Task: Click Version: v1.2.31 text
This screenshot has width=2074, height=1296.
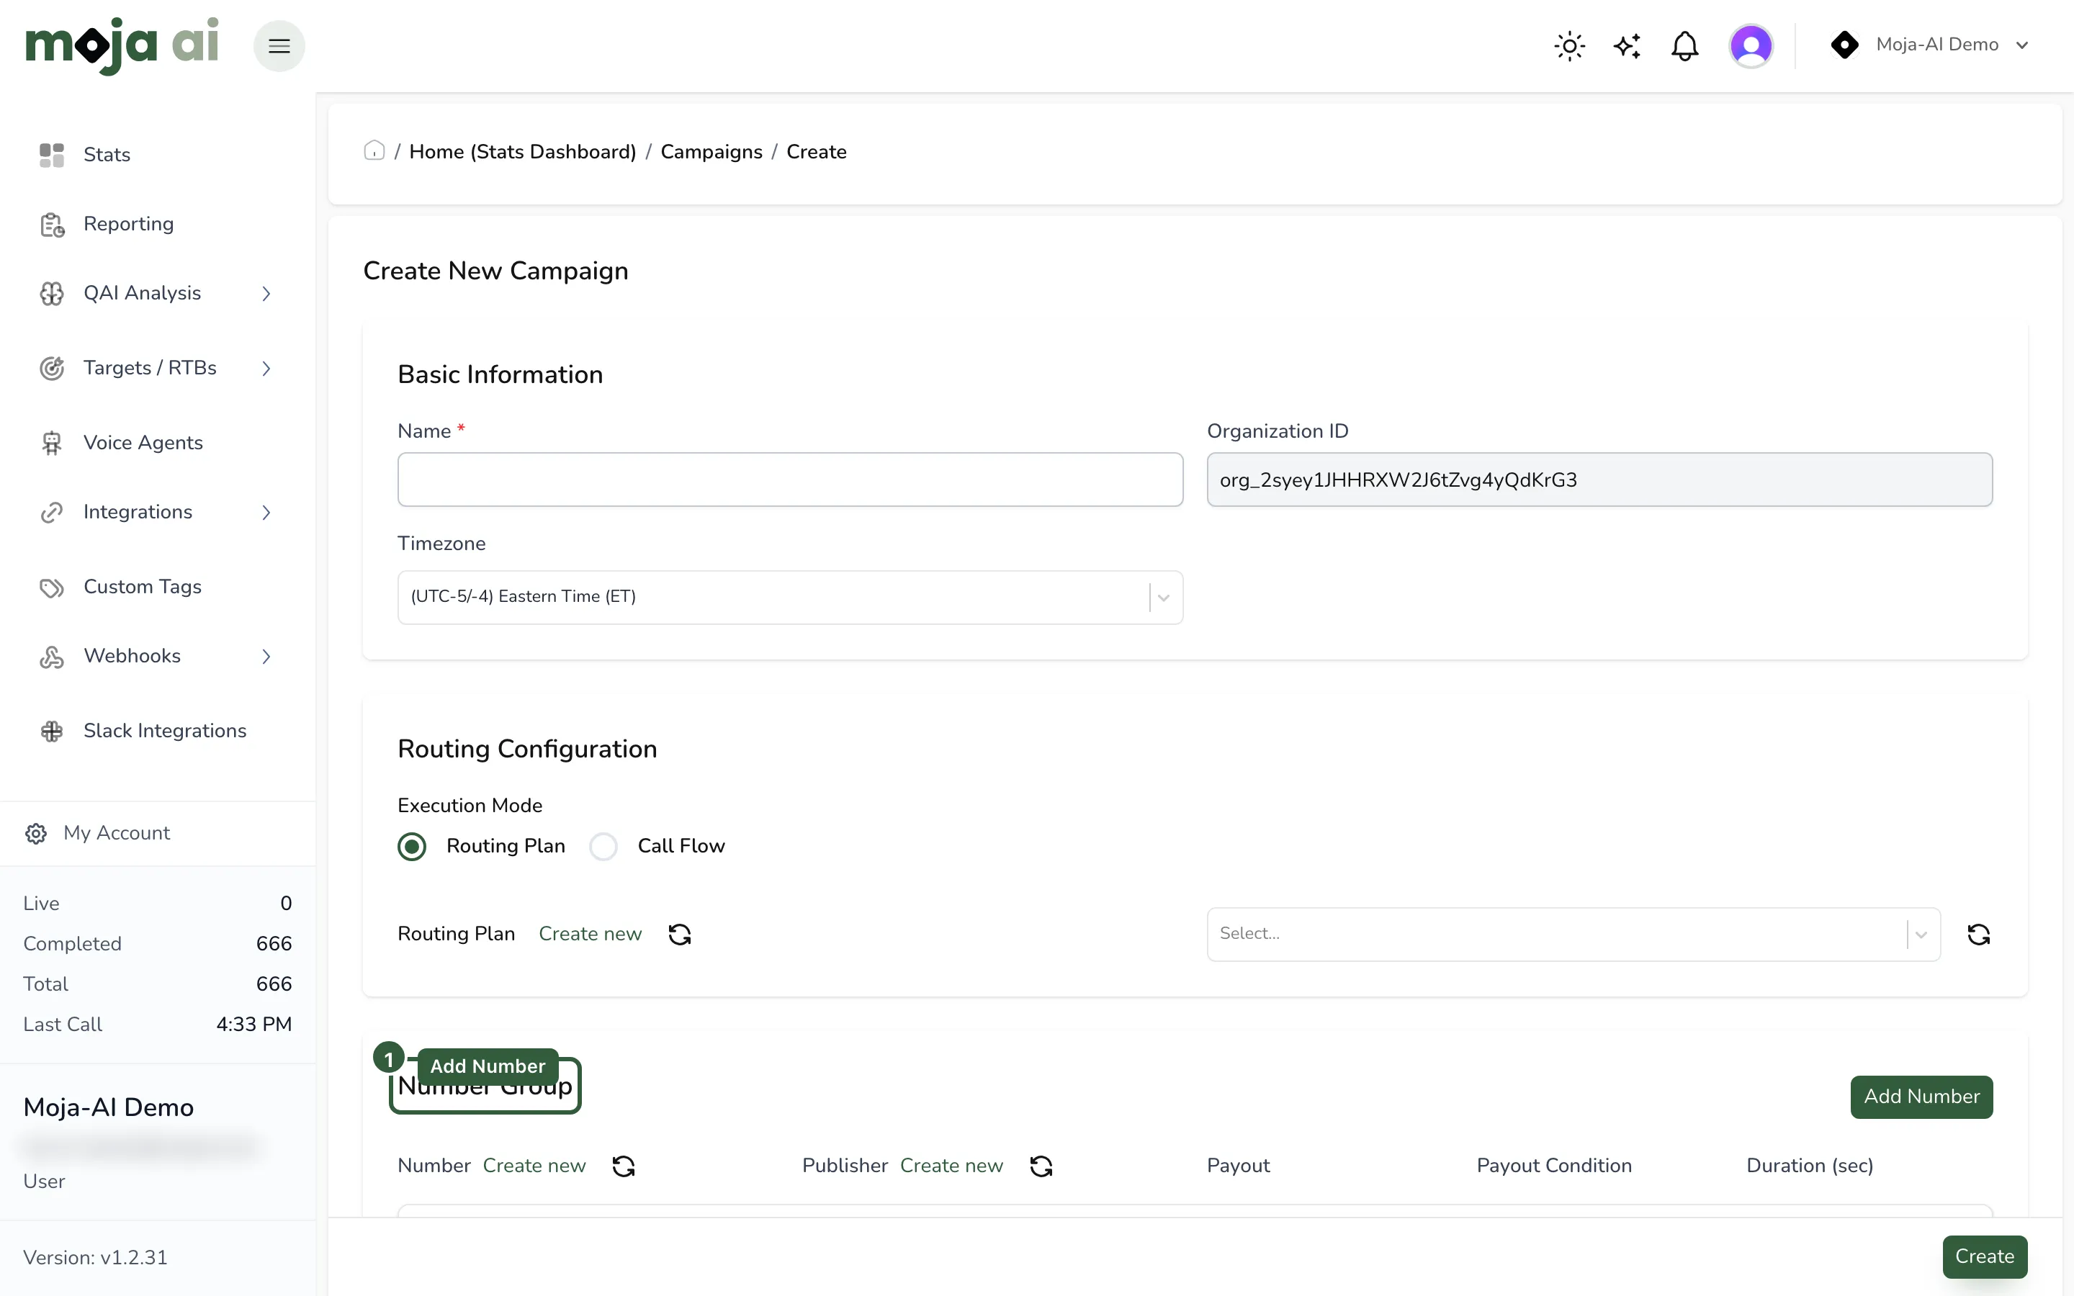Action: pyautogui.click(x=95, y=1257)
